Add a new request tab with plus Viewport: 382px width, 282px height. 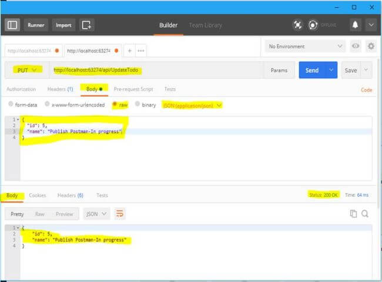pyautogui.click(x=130, y=51)
